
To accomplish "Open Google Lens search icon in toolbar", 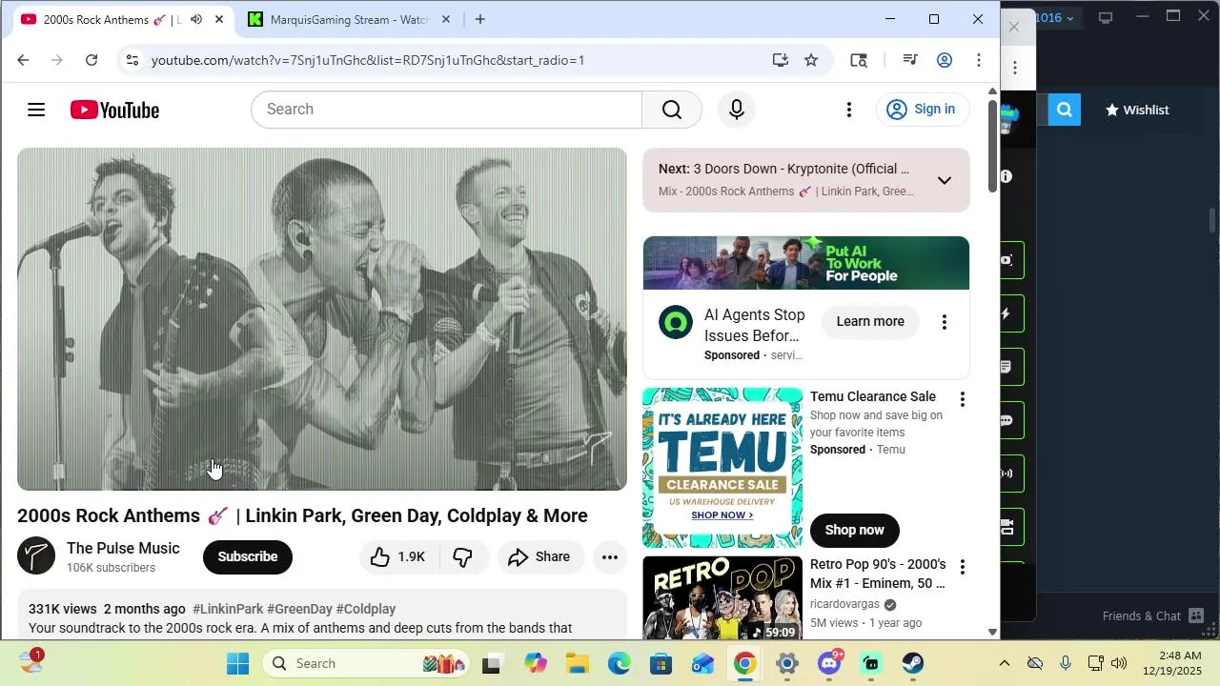I will point(859,60).
